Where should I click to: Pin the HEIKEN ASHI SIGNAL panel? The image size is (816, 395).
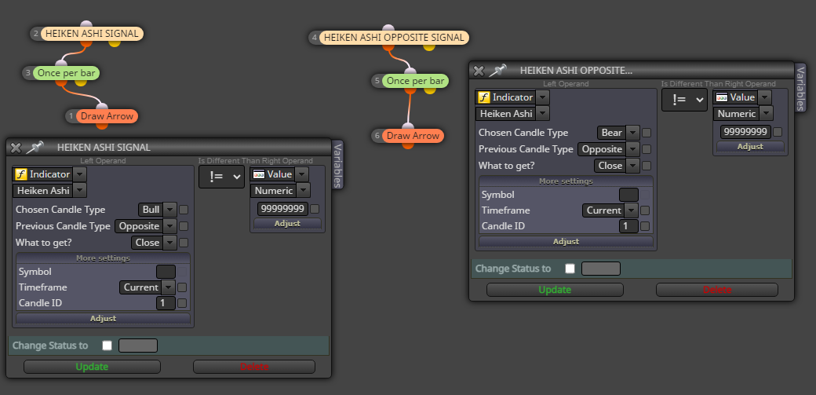tap(35, 148)
